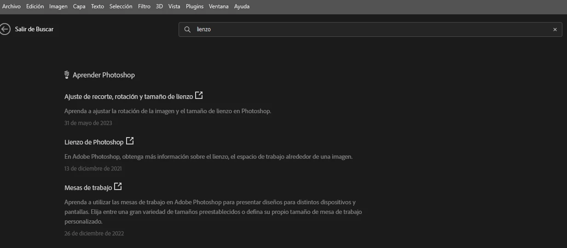This screenshot has width=567, height=248.
Task: Click the date '13 de diciembre de 2021'
Action: coord(93,168)
